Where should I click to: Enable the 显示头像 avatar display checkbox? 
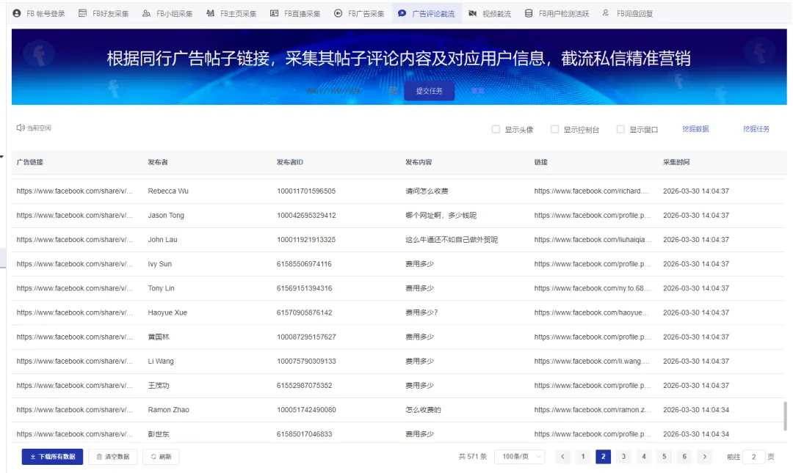[x=496, y=129]
